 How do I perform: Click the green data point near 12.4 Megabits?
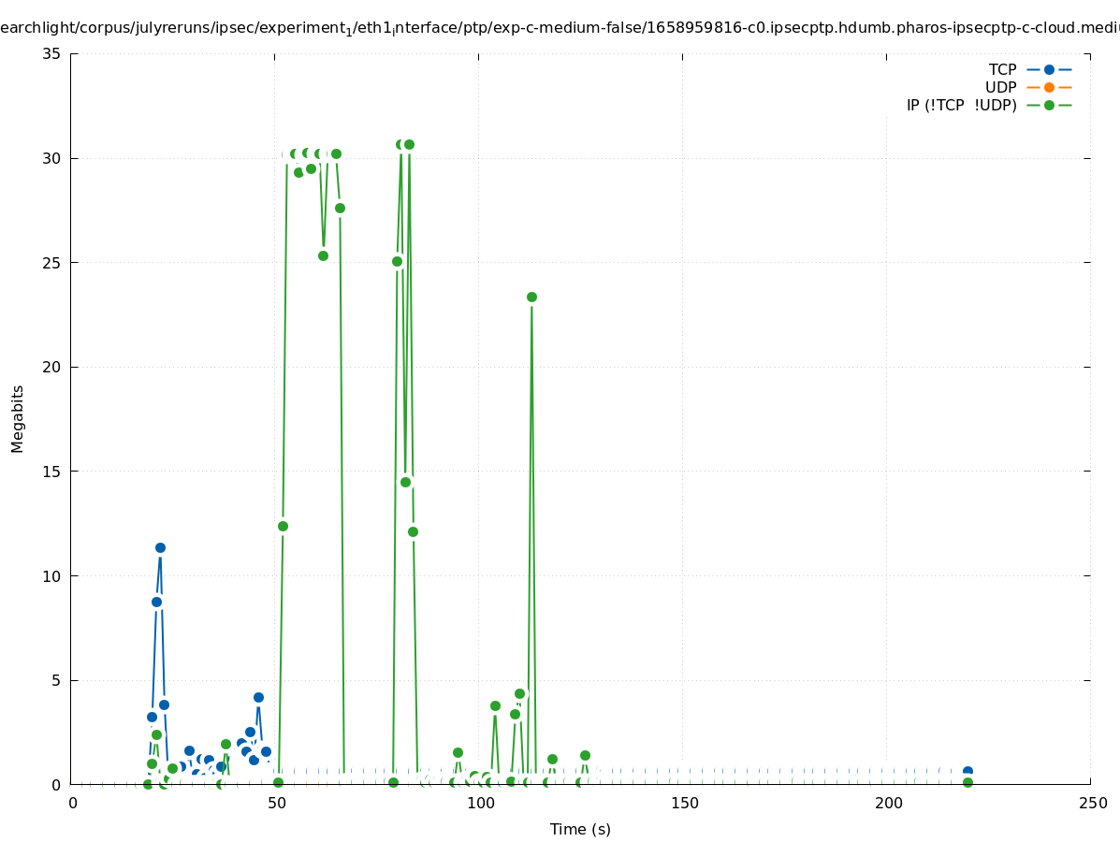pyautogui.click(x=283, y=526)
